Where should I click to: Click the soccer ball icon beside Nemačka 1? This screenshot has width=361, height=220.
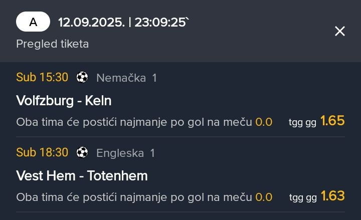pos(82,77)
